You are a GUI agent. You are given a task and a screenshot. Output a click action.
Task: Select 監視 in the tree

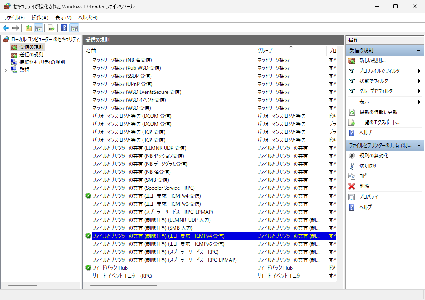tap(24, 70)
